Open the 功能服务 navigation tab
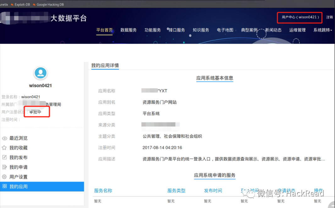335x208 pixels. [152, 30]
